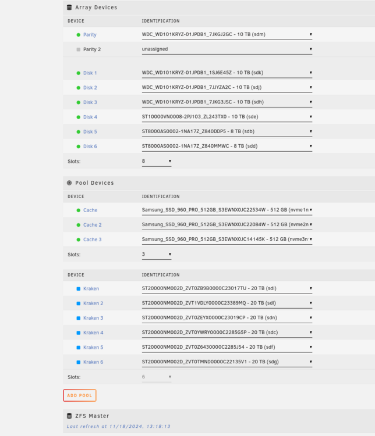This screenshot has width=375, height=436.
Task: Open the Kraken 3 link
Action: pos(93,319)
